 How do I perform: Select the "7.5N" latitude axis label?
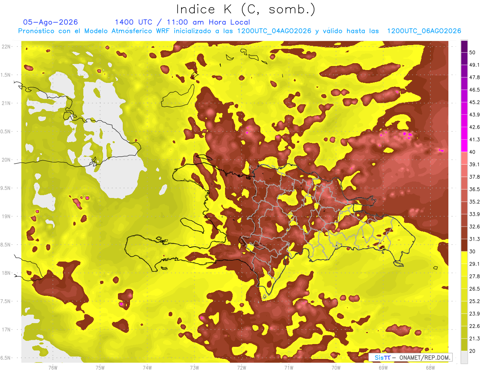click(x=6, y=301)
